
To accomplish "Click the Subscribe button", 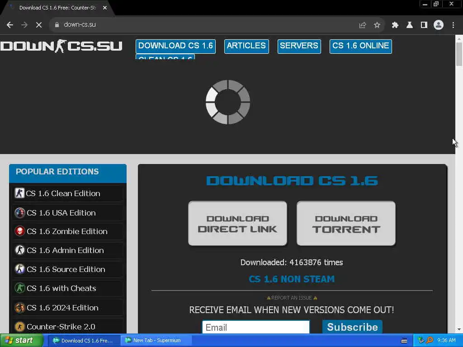I will (352, 327).
